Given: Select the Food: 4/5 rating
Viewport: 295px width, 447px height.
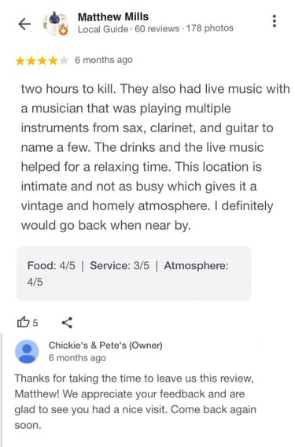Looking at the screenshot, I should (x=51, y=266).
